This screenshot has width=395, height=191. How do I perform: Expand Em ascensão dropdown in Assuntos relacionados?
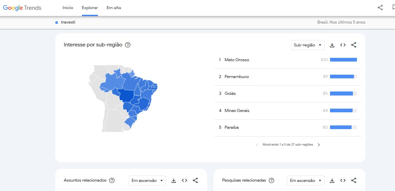(x=147, y=181)
